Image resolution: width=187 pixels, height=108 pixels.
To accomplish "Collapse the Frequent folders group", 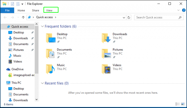I will (42, 26).
